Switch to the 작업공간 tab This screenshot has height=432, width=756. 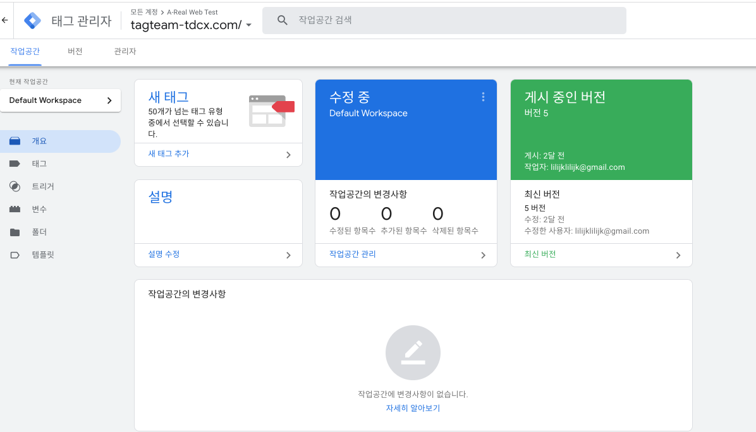pos(25,52)
